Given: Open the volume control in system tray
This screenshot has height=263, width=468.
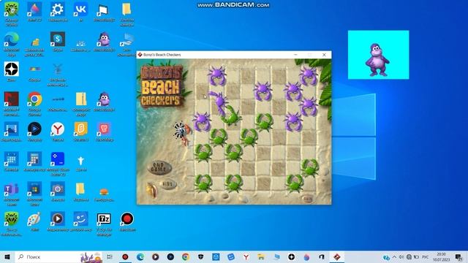Looking at the screenshot, I should point(401,256).
